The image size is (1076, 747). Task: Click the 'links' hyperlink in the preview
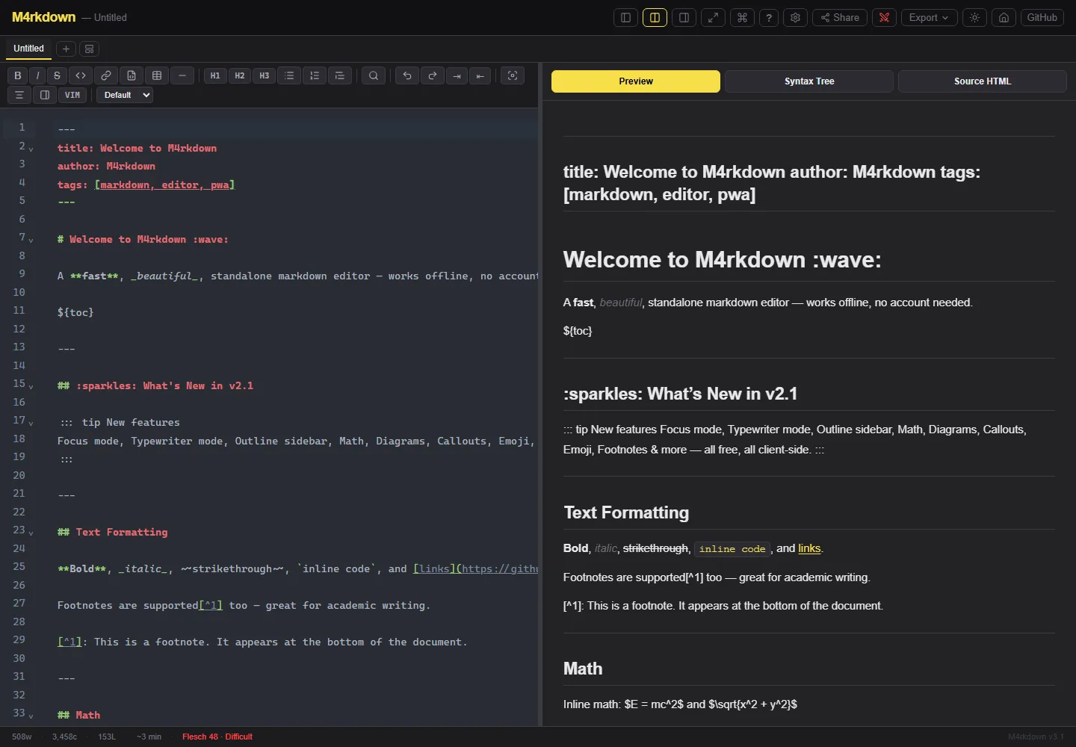809,548
